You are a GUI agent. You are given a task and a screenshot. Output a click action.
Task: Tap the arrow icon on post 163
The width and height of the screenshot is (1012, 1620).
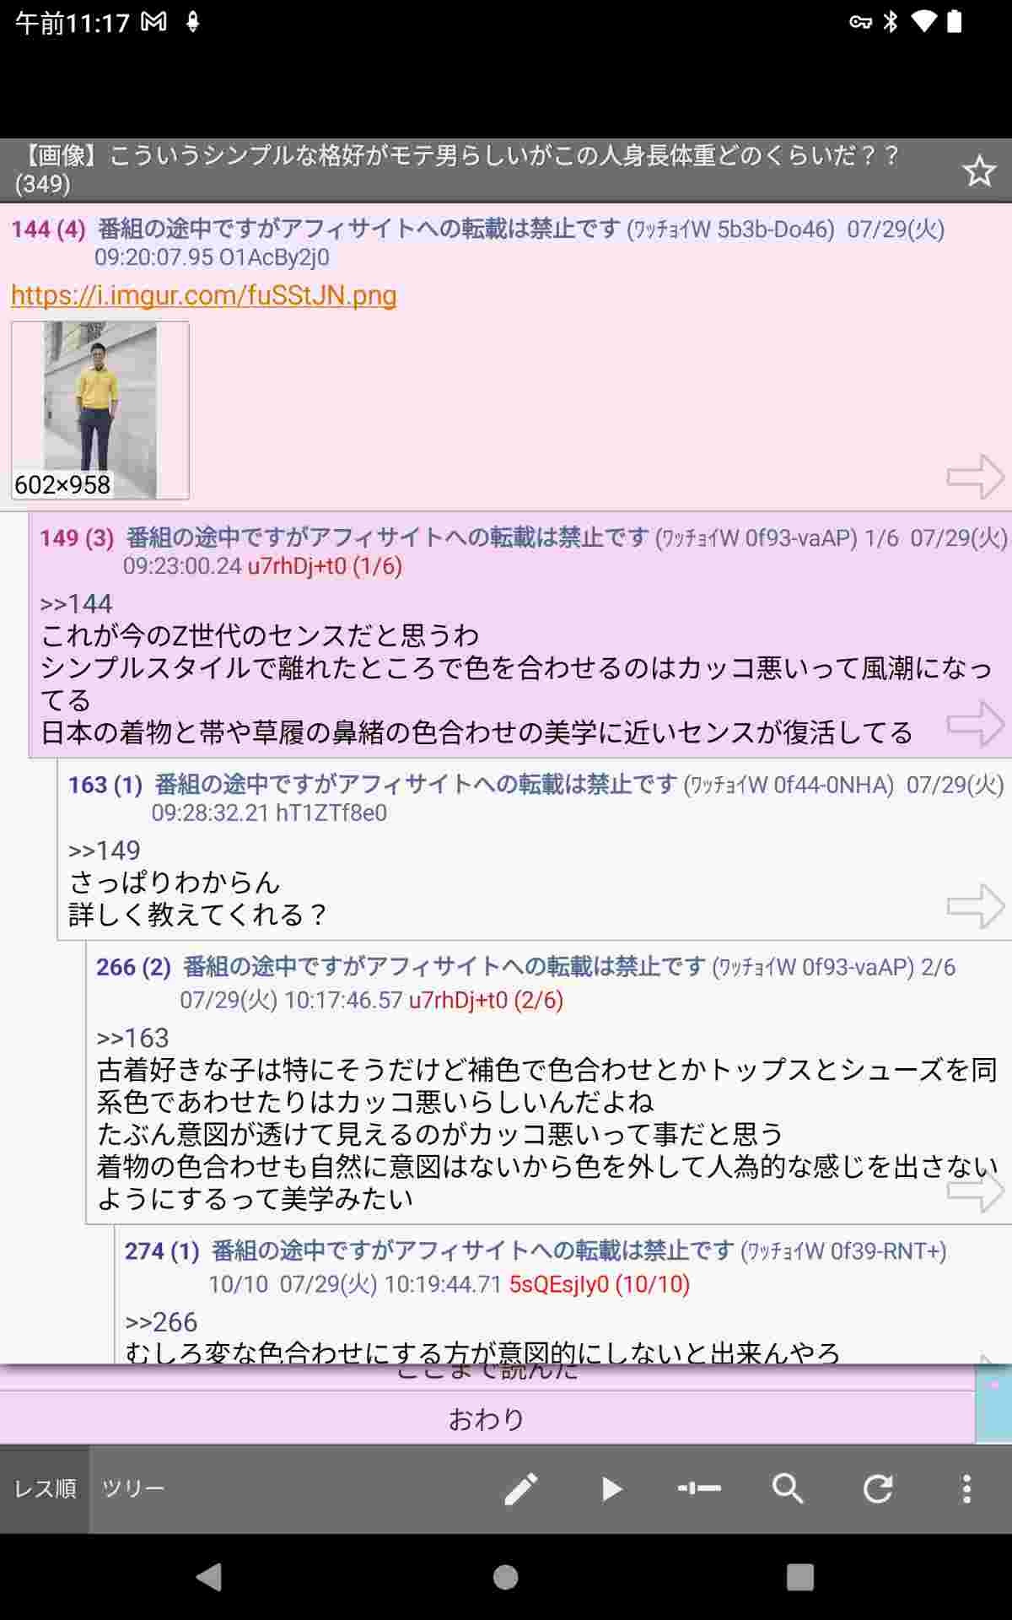pyautogui.click(x=976, y=906)
